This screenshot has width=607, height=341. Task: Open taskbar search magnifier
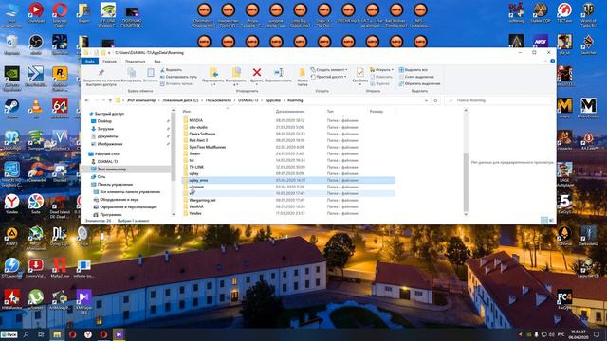[26, 334]
